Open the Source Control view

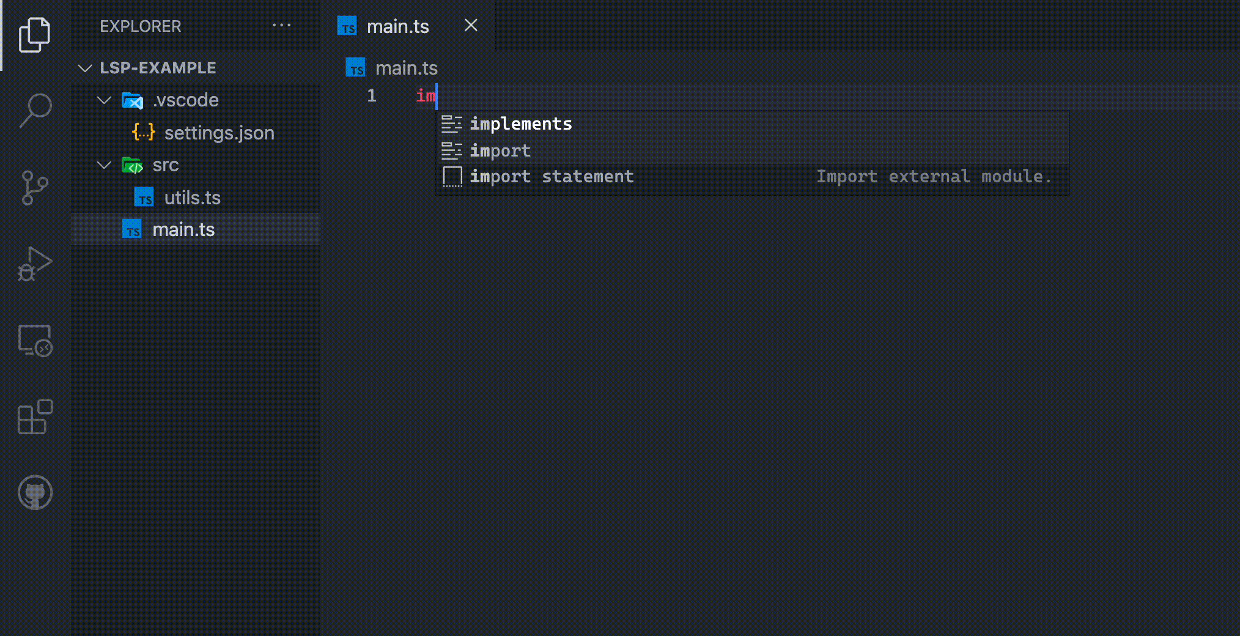pyautogui.click(x=34, y=188)
